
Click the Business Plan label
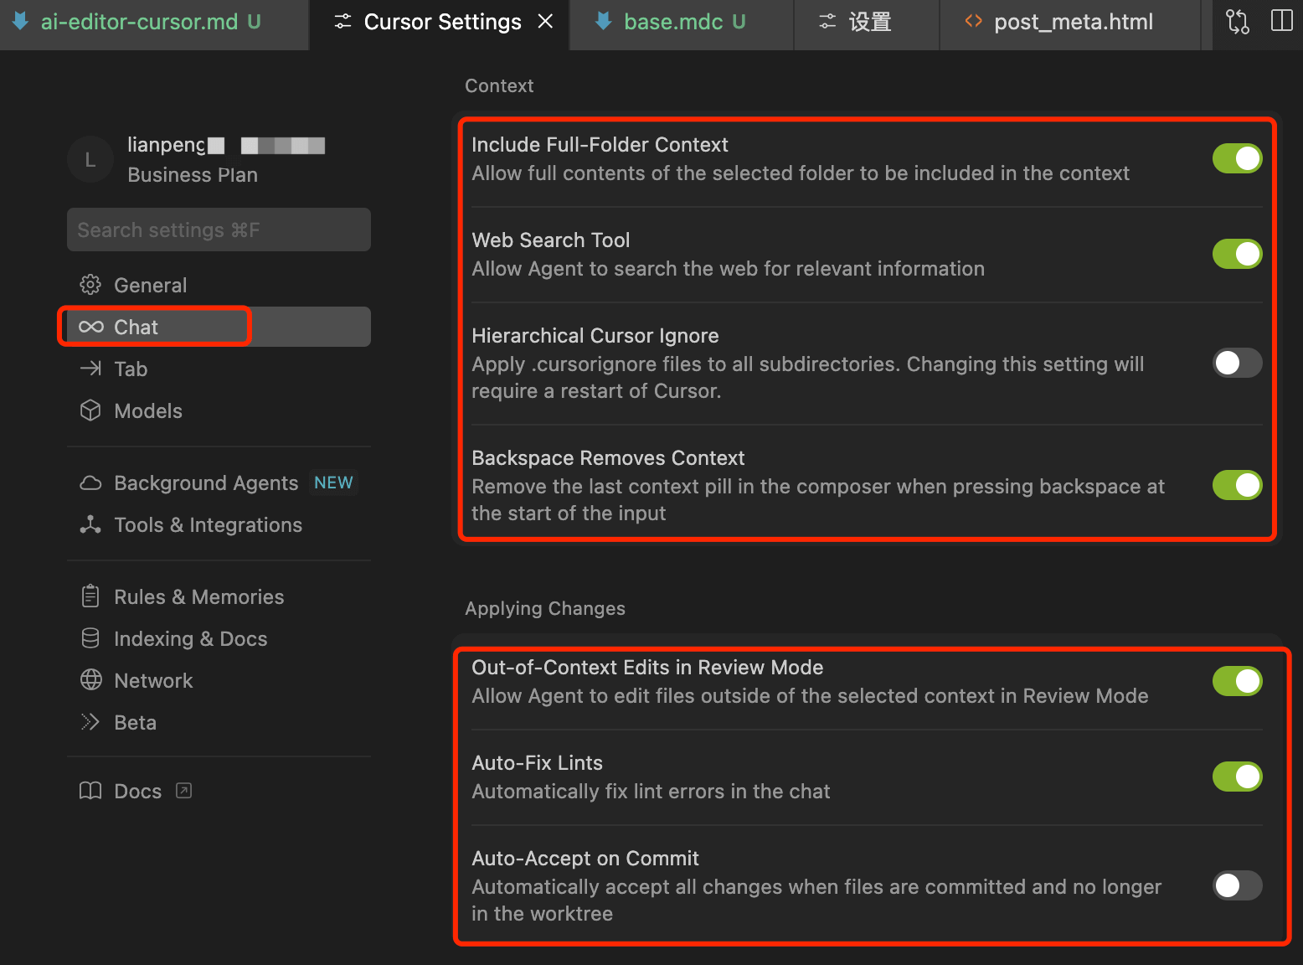click(193, 175)
